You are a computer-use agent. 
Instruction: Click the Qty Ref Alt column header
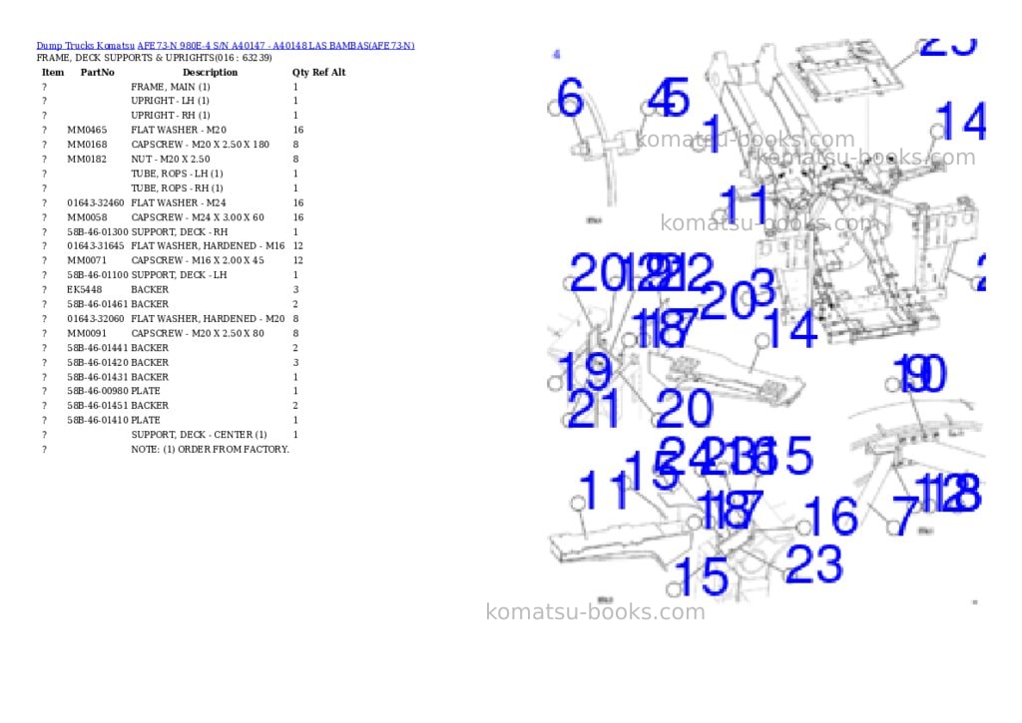coord(318,72)
